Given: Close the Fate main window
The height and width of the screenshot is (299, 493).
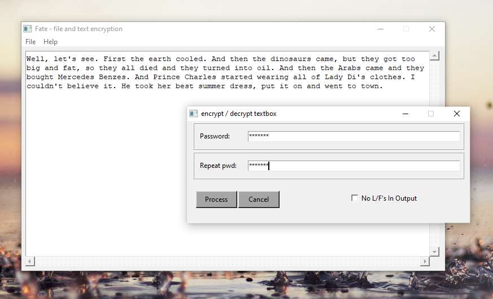Looking at the screenshot, I should (432, 29).
